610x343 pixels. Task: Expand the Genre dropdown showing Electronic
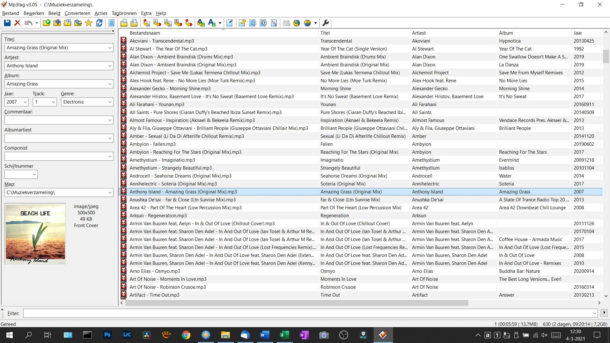pyautogui.click(x=110, y=102)
